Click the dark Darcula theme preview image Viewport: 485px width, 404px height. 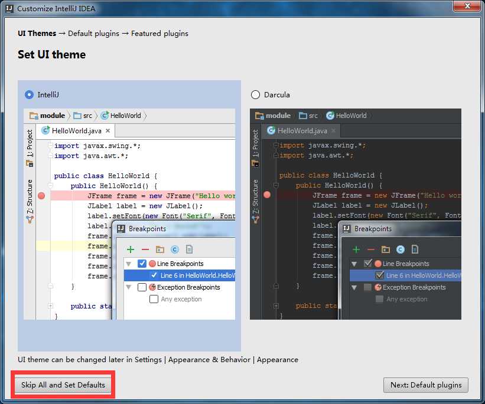coord(356,214)
